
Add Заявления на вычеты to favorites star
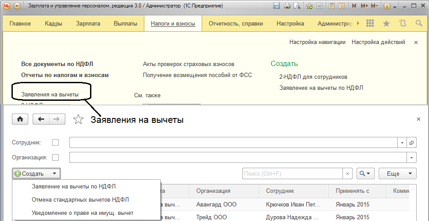[x=78, y=119]
